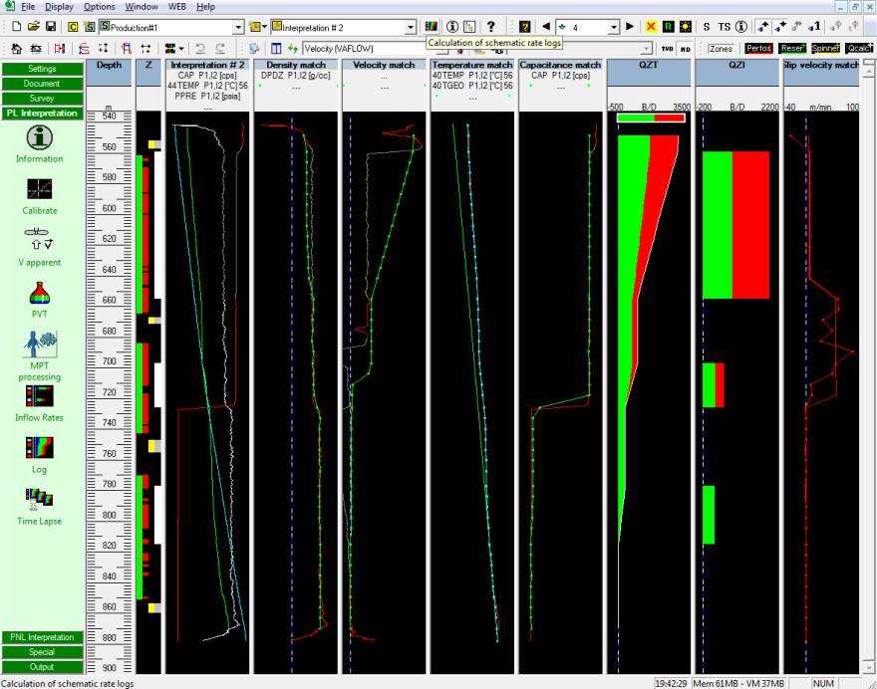Open the File menu
Viewport: 877px width, 689px height.
tap(28, 7)
